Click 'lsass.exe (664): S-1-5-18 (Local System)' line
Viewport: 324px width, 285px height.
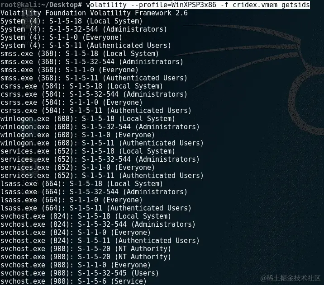click(81, 183)
